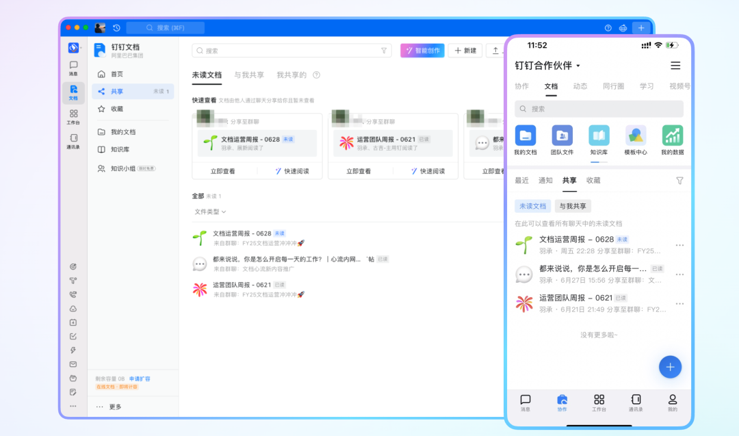
Task: Open 通讯录 in the desktop left rail
Action: coord(73,141)
